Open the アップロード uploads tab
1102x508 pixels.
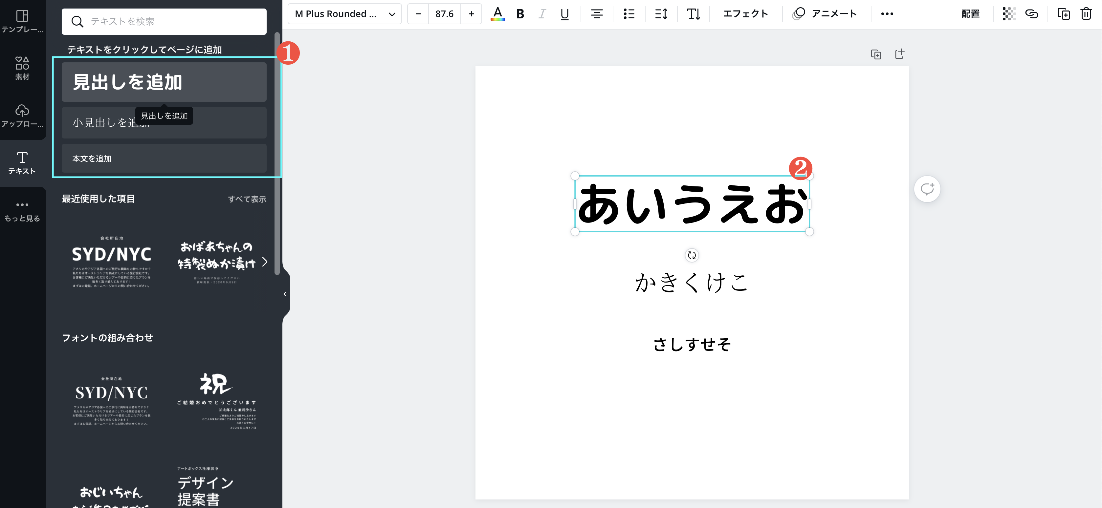pyautogui.click(x=22, y=116)
